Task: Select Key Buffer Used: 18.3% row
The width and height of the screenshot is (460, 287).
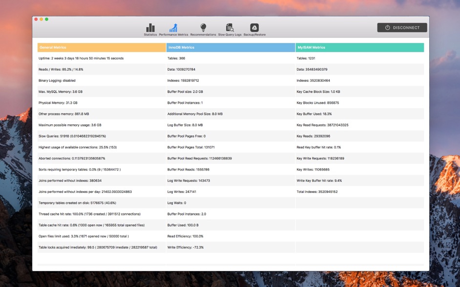Action: click(x=360, y=114)
